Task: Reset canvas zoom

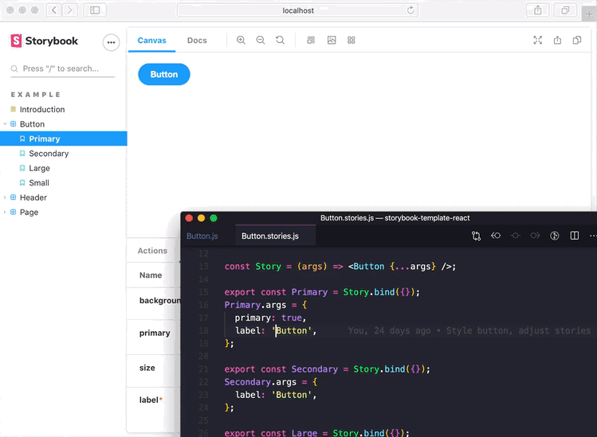Action: coord(281,40)
